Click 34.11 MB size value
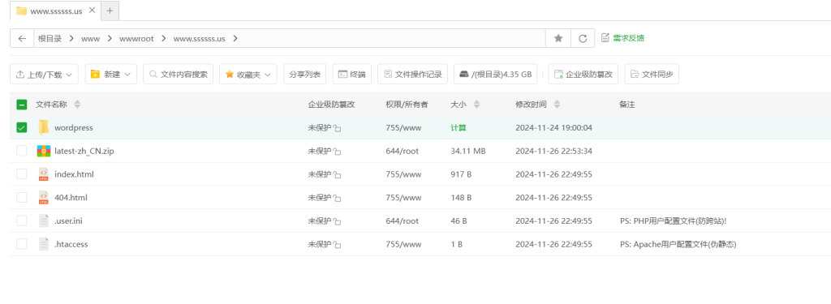 [x=468, y=151]
